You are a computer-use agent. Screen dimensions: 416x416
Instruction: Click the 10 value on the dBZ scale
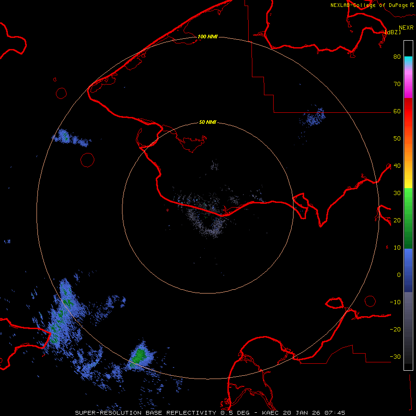tap(397, 248)
